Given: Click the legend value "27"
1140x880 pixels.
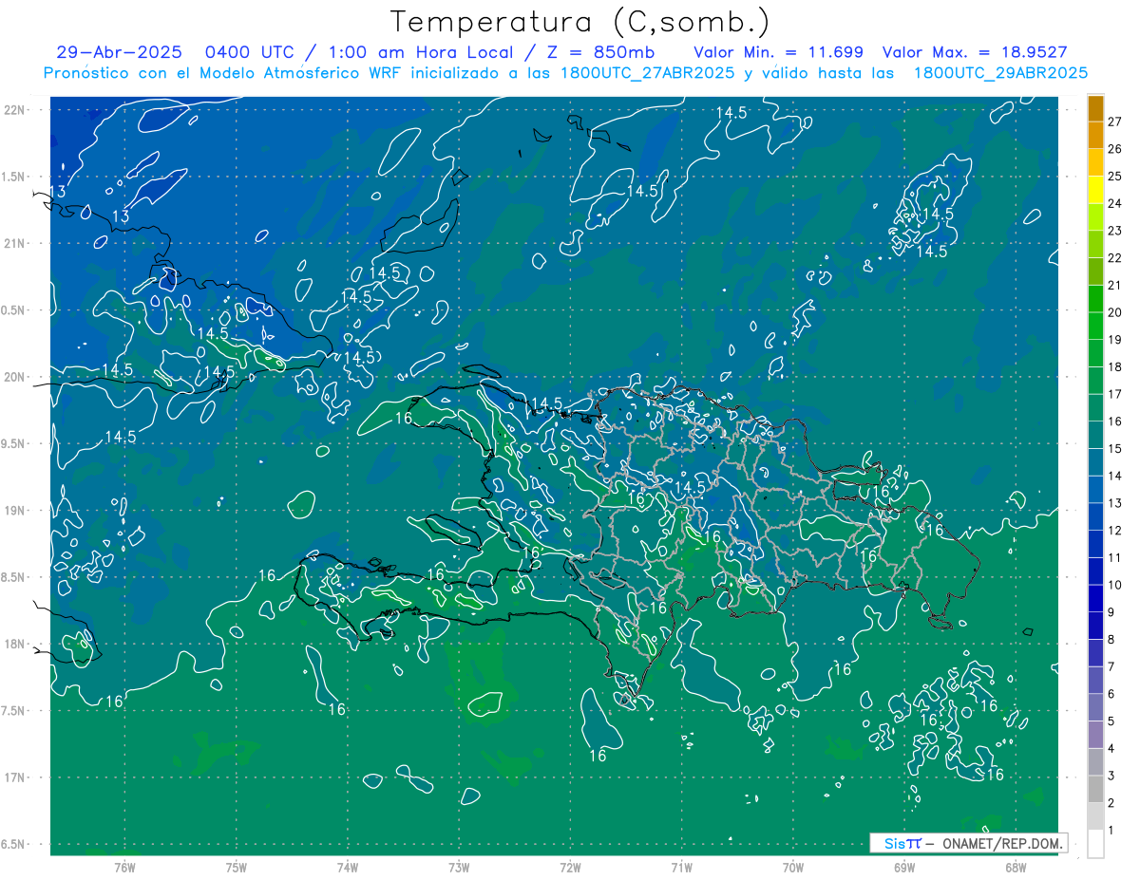Looking at the screenshot, I should 1115,122.
